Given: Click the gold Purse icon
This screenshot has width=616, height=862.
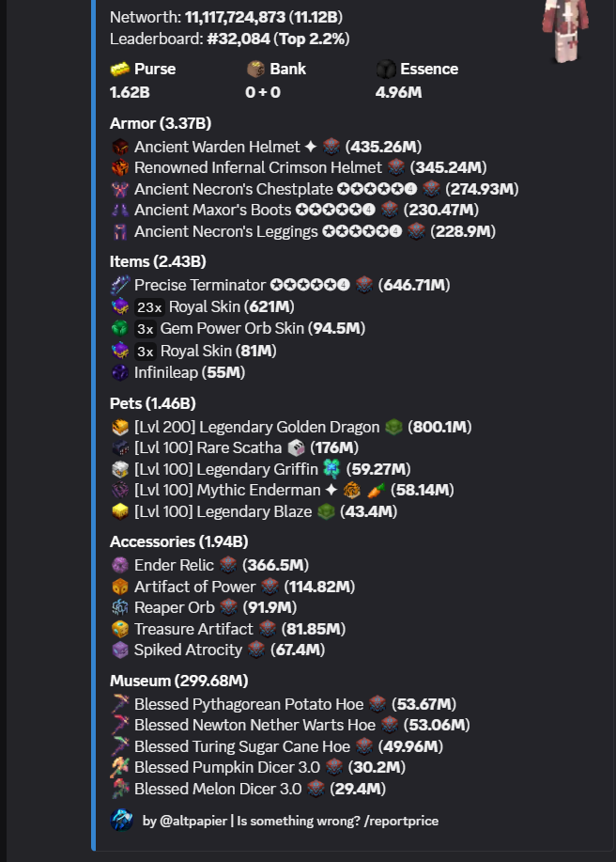Looking at the screenshot, I should click(119, 70).
